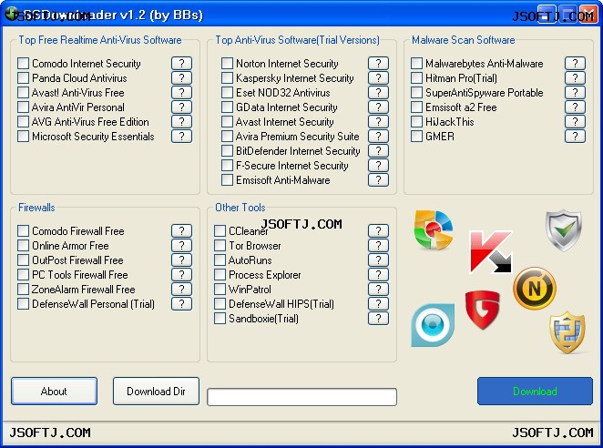Image resolution: width=603 pixels, height=448 pixels.
Task: Click the gold shield with blue grid logo
Action: click(x=567, y=332)
